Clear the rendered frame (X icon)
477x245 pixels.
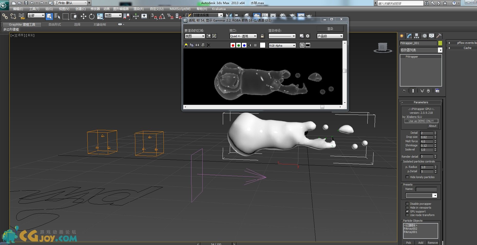pyautogui.click(x=208, y=45)
